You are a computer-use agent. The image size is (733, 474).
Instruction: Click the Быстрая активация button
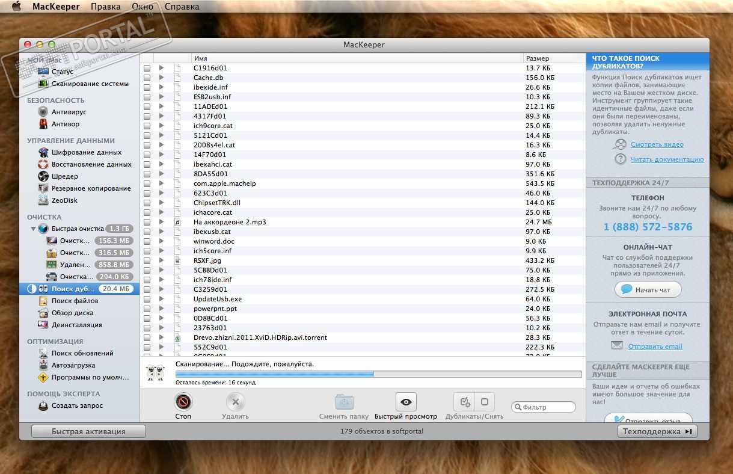tap(88, 431)
